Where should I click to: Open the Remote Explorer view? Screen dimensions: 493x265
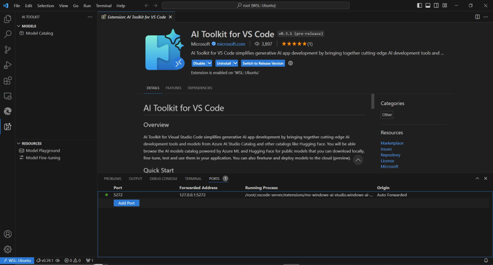click(x=7, y=96)
